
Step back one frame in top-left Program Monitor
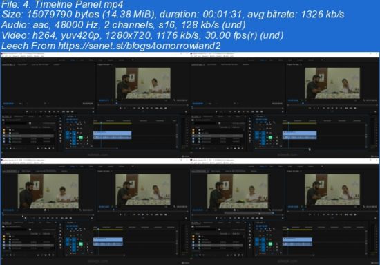pos(138,108)
